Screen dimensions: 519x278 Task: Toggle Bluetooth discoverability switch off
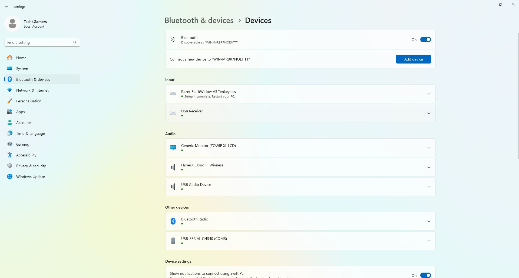coord(425,39)
